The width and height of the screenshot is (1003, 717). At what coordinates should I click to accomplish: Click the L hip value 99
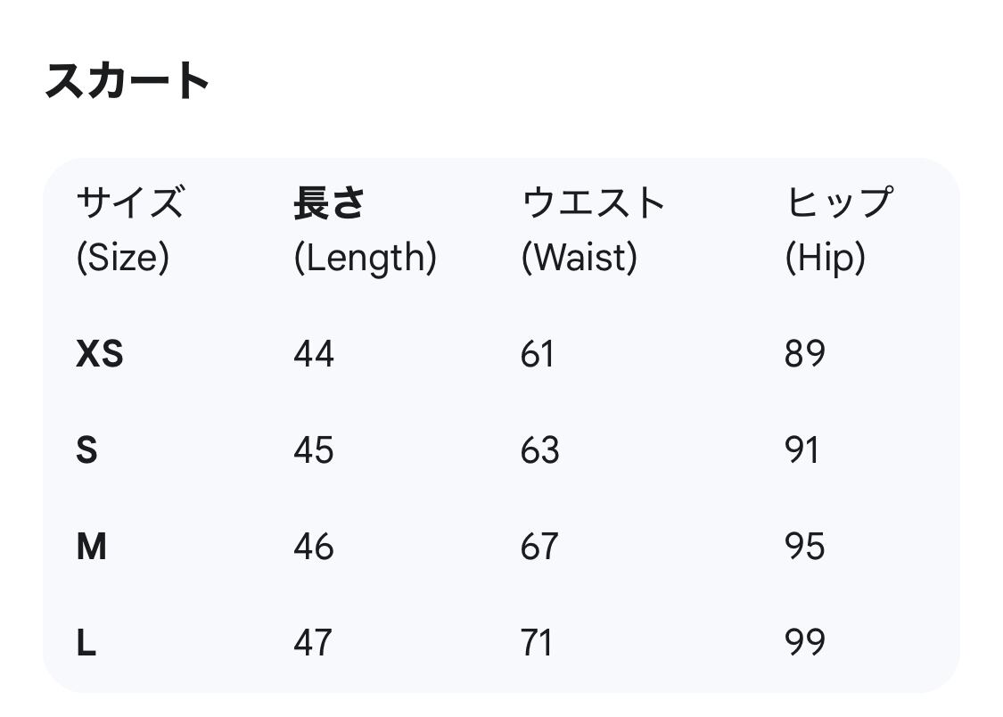[x=805, y=642]
